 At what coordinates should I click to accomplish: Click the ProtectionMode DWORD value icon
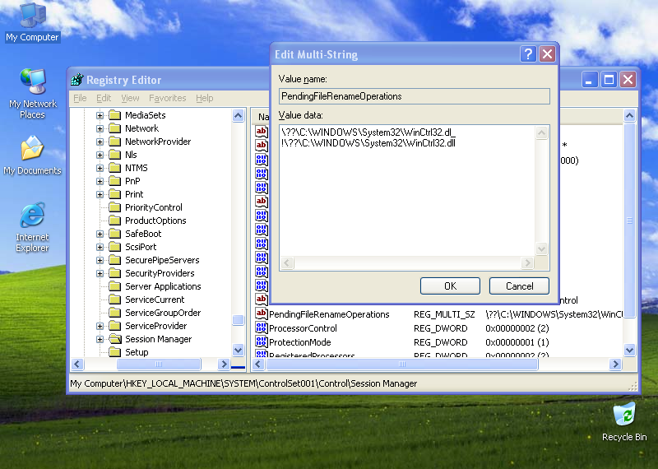tap(261, 341)
